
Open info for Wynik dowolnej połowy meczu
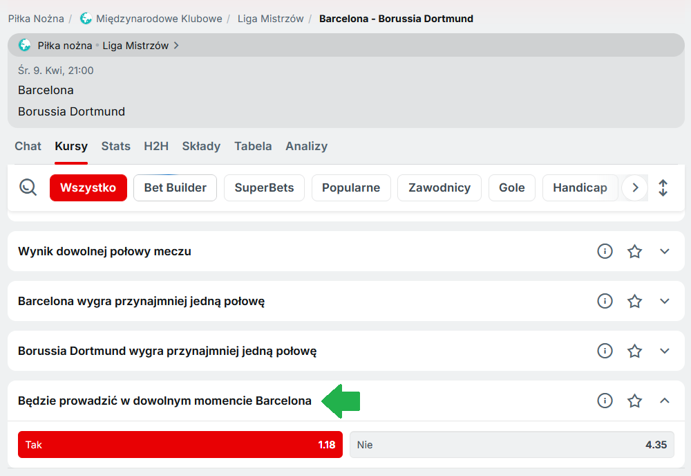[605, 251]
